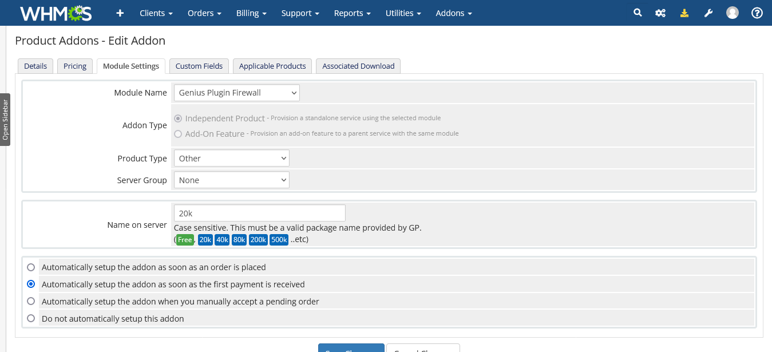
Task: Switch to the Applicable Products tab
Action: coord(272,66)
